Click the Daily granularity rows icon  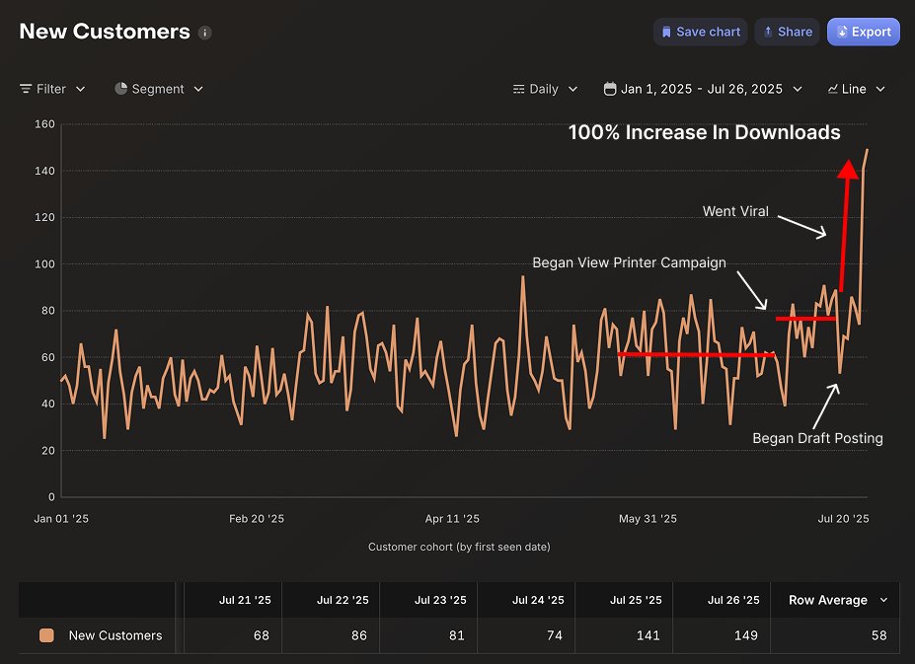tap(518, 89)
